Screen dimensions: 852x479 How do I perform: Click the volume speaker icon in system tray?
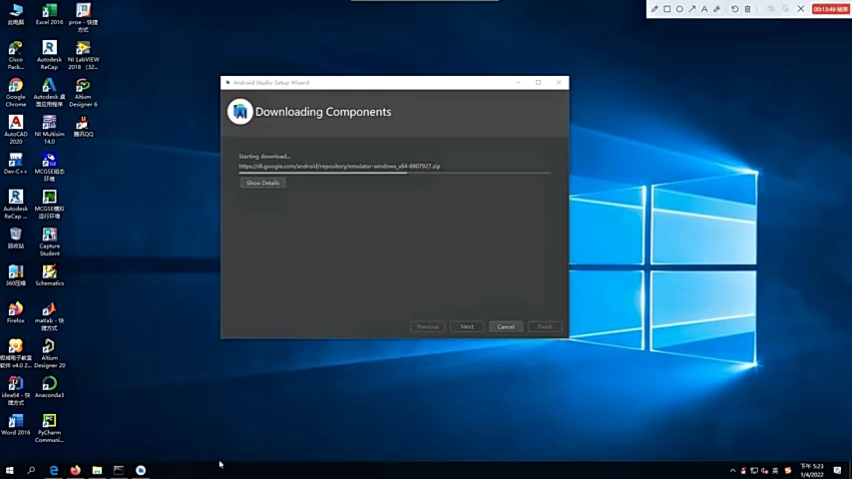point(765,471)
